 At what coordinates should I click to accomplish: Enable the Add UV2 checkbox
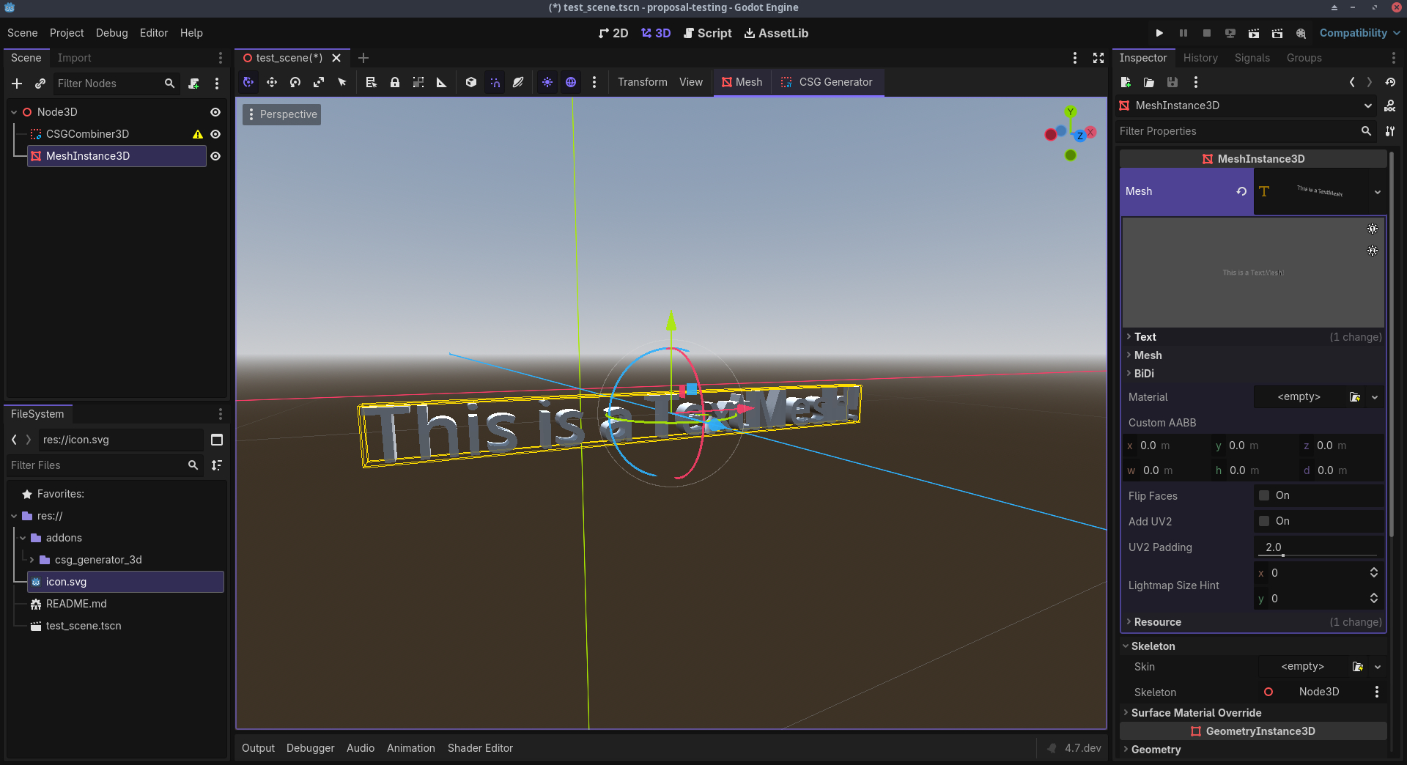(x=1264, y=521)
